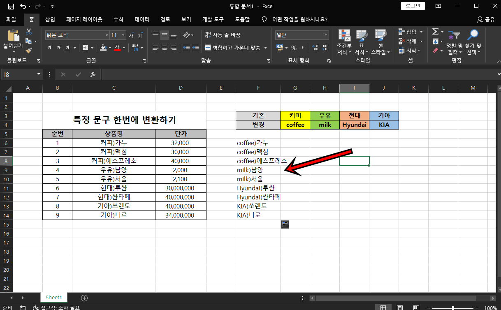
Task: Apply the fill color bucket
Action: pyautogui.click(x=103, y=48)
